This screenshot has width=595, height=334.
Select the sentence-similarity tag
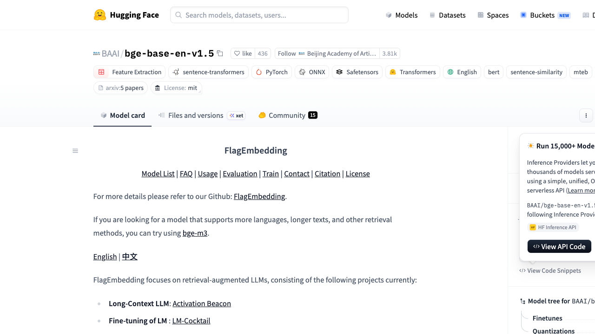pos(536,72)
